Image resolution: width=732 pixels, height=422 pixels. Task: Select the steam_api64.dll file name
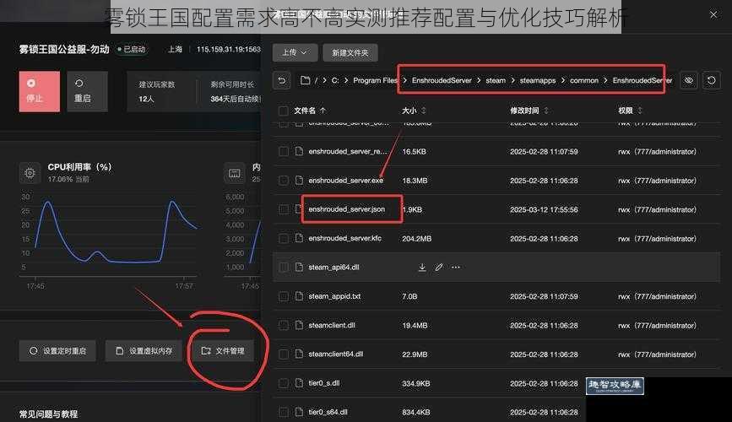click(x=333, y=267)
